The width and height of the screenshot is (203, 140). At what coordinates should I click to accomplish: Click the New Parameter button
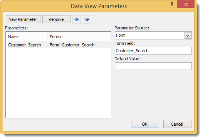[x=23, y=19]
